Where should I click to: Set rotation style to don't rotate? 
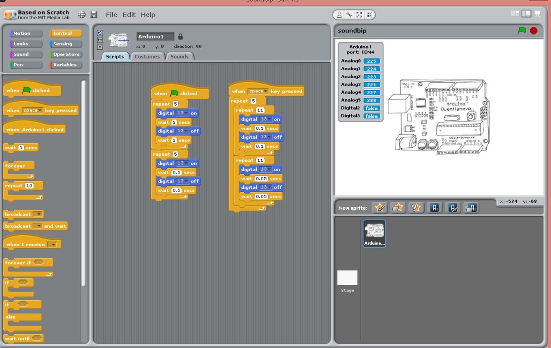[x=100, y=47]
